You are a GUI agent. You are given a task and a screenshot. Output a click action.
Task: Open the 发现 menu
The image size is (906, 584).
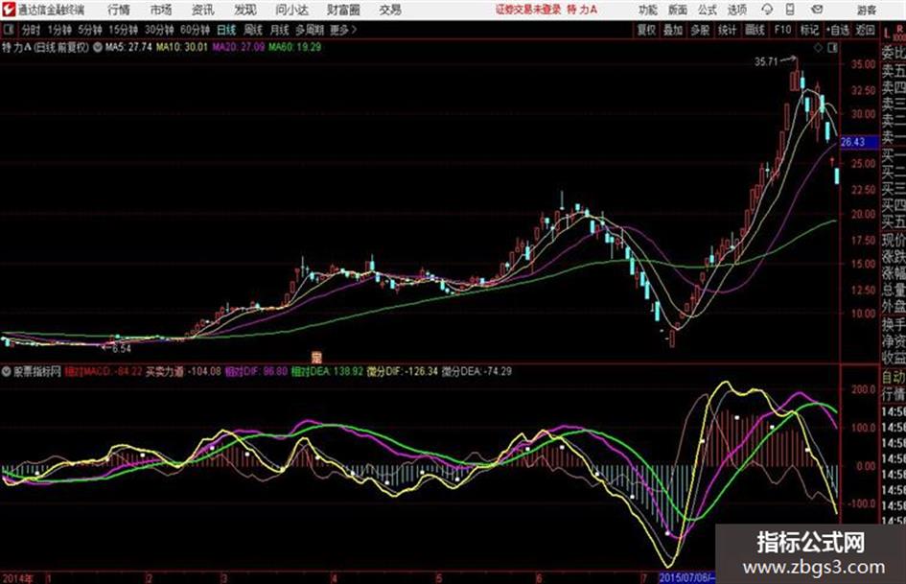[x=245, y=10]
